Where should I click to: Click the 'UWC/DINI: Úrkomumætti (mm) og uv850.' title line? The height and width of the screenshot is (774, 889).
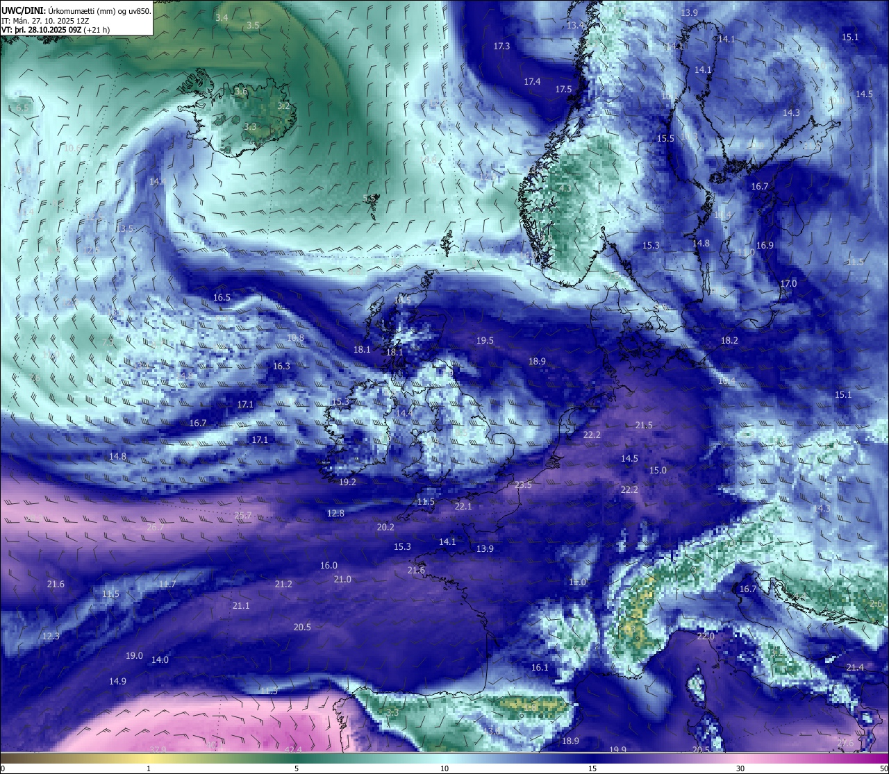coord(76,10)
